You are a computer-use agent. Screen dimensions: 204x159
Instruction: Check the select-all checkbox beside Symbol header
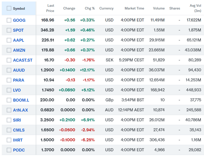coord(9,8)
